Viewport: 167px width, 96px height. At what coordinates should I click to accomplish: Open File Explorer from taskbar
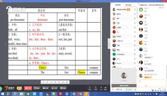[21, 94]
